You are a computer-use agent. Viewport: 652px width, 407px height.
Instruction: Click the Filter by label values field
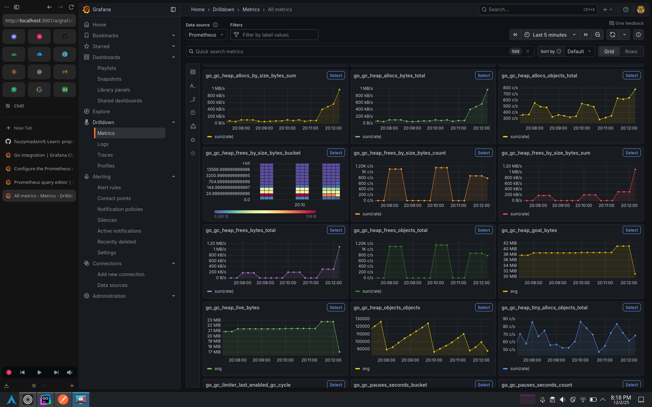coord(274,35)
